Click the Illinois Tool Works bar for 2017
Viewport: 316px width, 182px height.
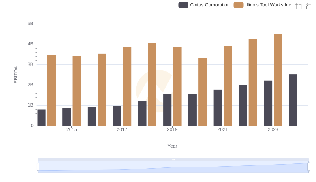(x=127, y=86)
